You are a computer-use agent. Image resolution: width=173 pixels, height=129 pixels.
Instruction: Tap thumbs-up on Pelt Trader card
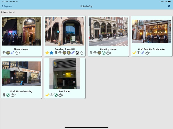(60, 95)
